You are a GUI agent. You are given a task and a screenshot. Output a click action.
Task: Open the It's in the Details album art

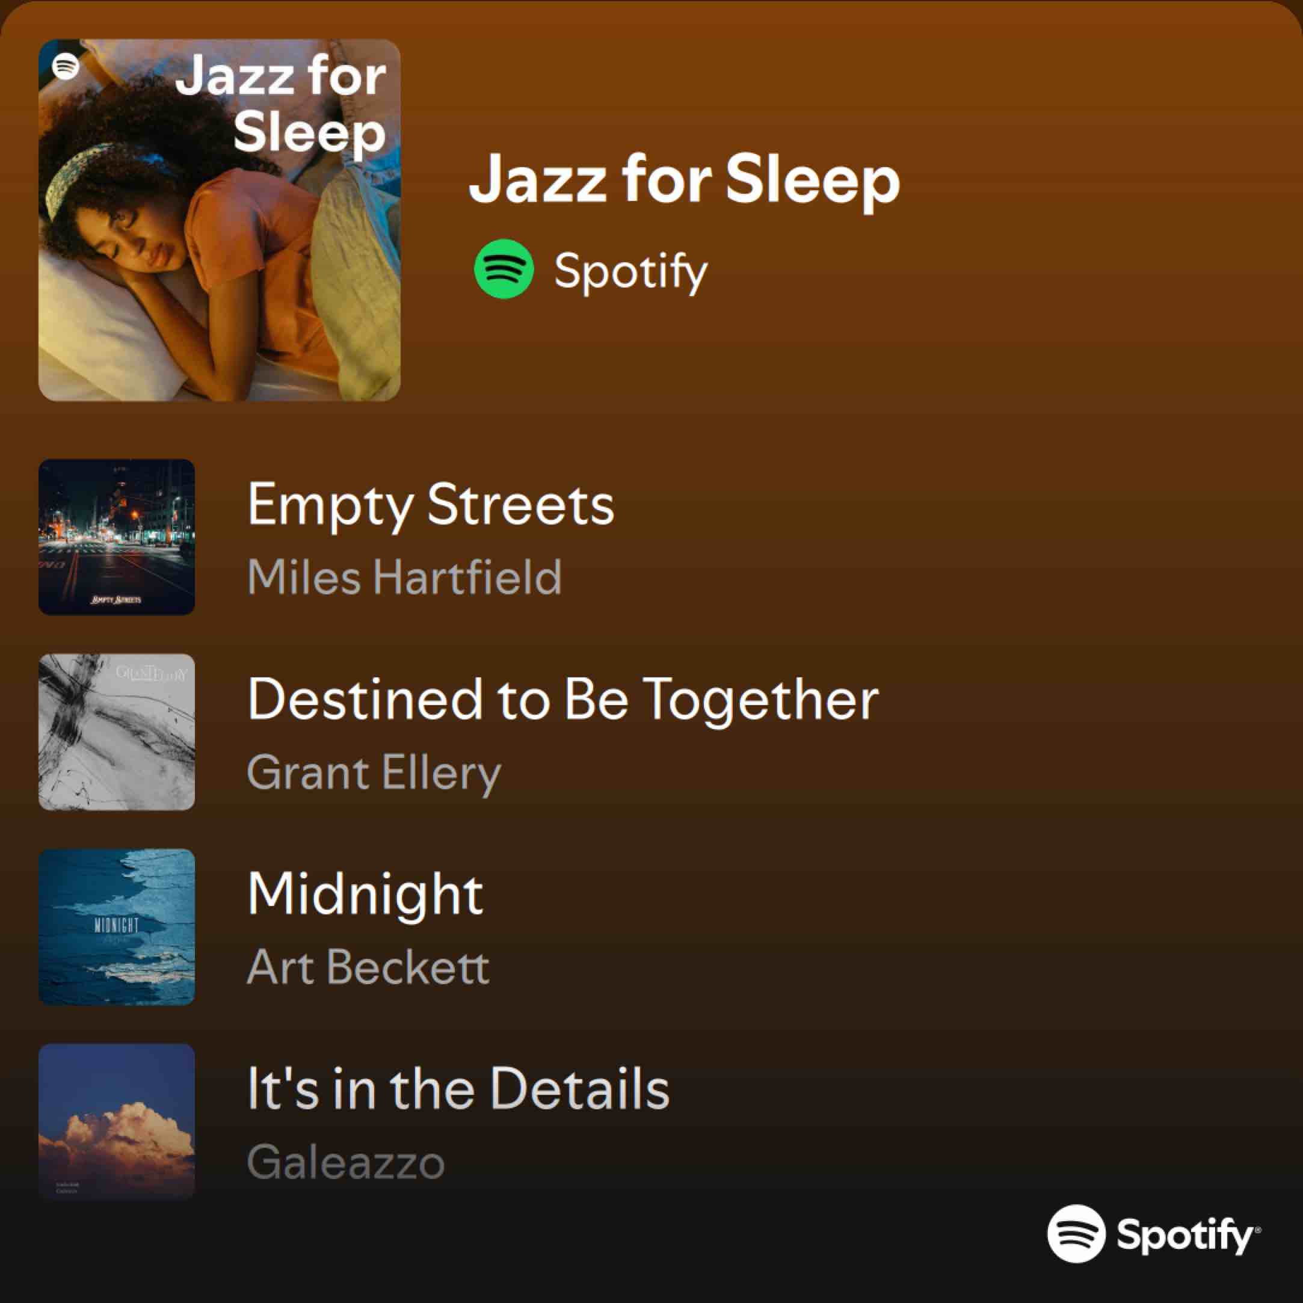pyautogui.click(x=117, y=1121)
